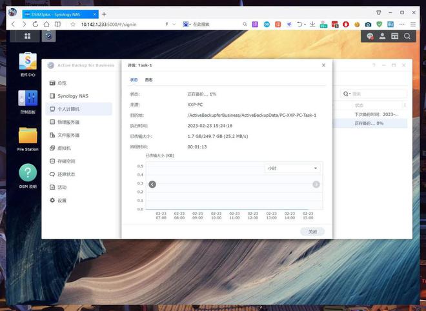Go to 物理服务器 in the sidebar
Viewport: 426px width, 311px height.
68,122
